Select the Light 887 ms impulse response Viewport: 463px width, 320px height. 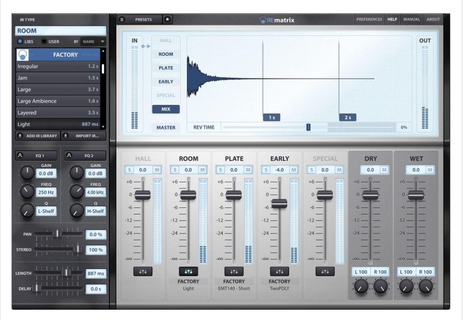point(58,124)
